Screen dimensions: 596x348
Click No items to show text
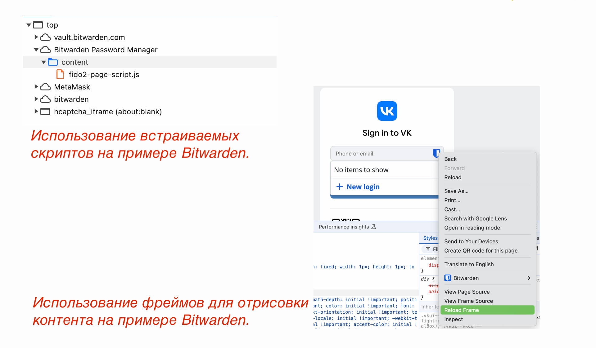point(361,170)
